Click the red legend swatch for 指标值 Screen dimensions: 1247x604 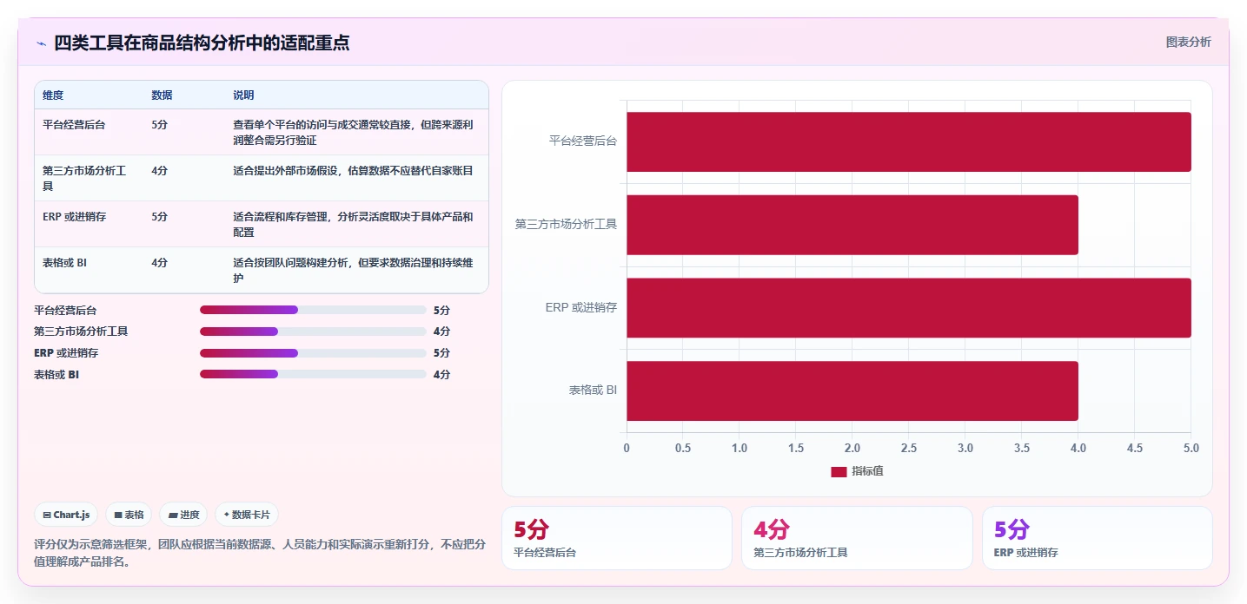click(x=839, y=471)
